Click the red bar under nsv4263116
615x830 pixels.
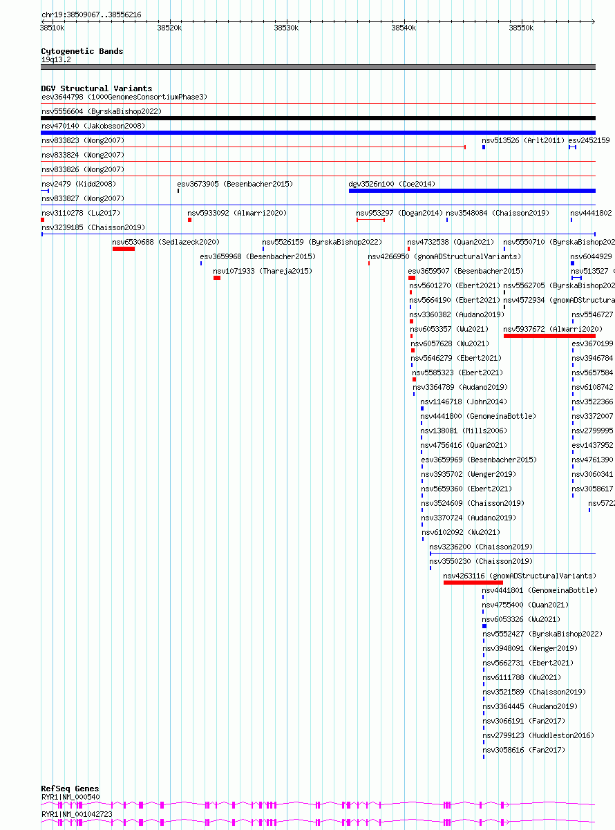pyautogui.click(x=473, y=583)
